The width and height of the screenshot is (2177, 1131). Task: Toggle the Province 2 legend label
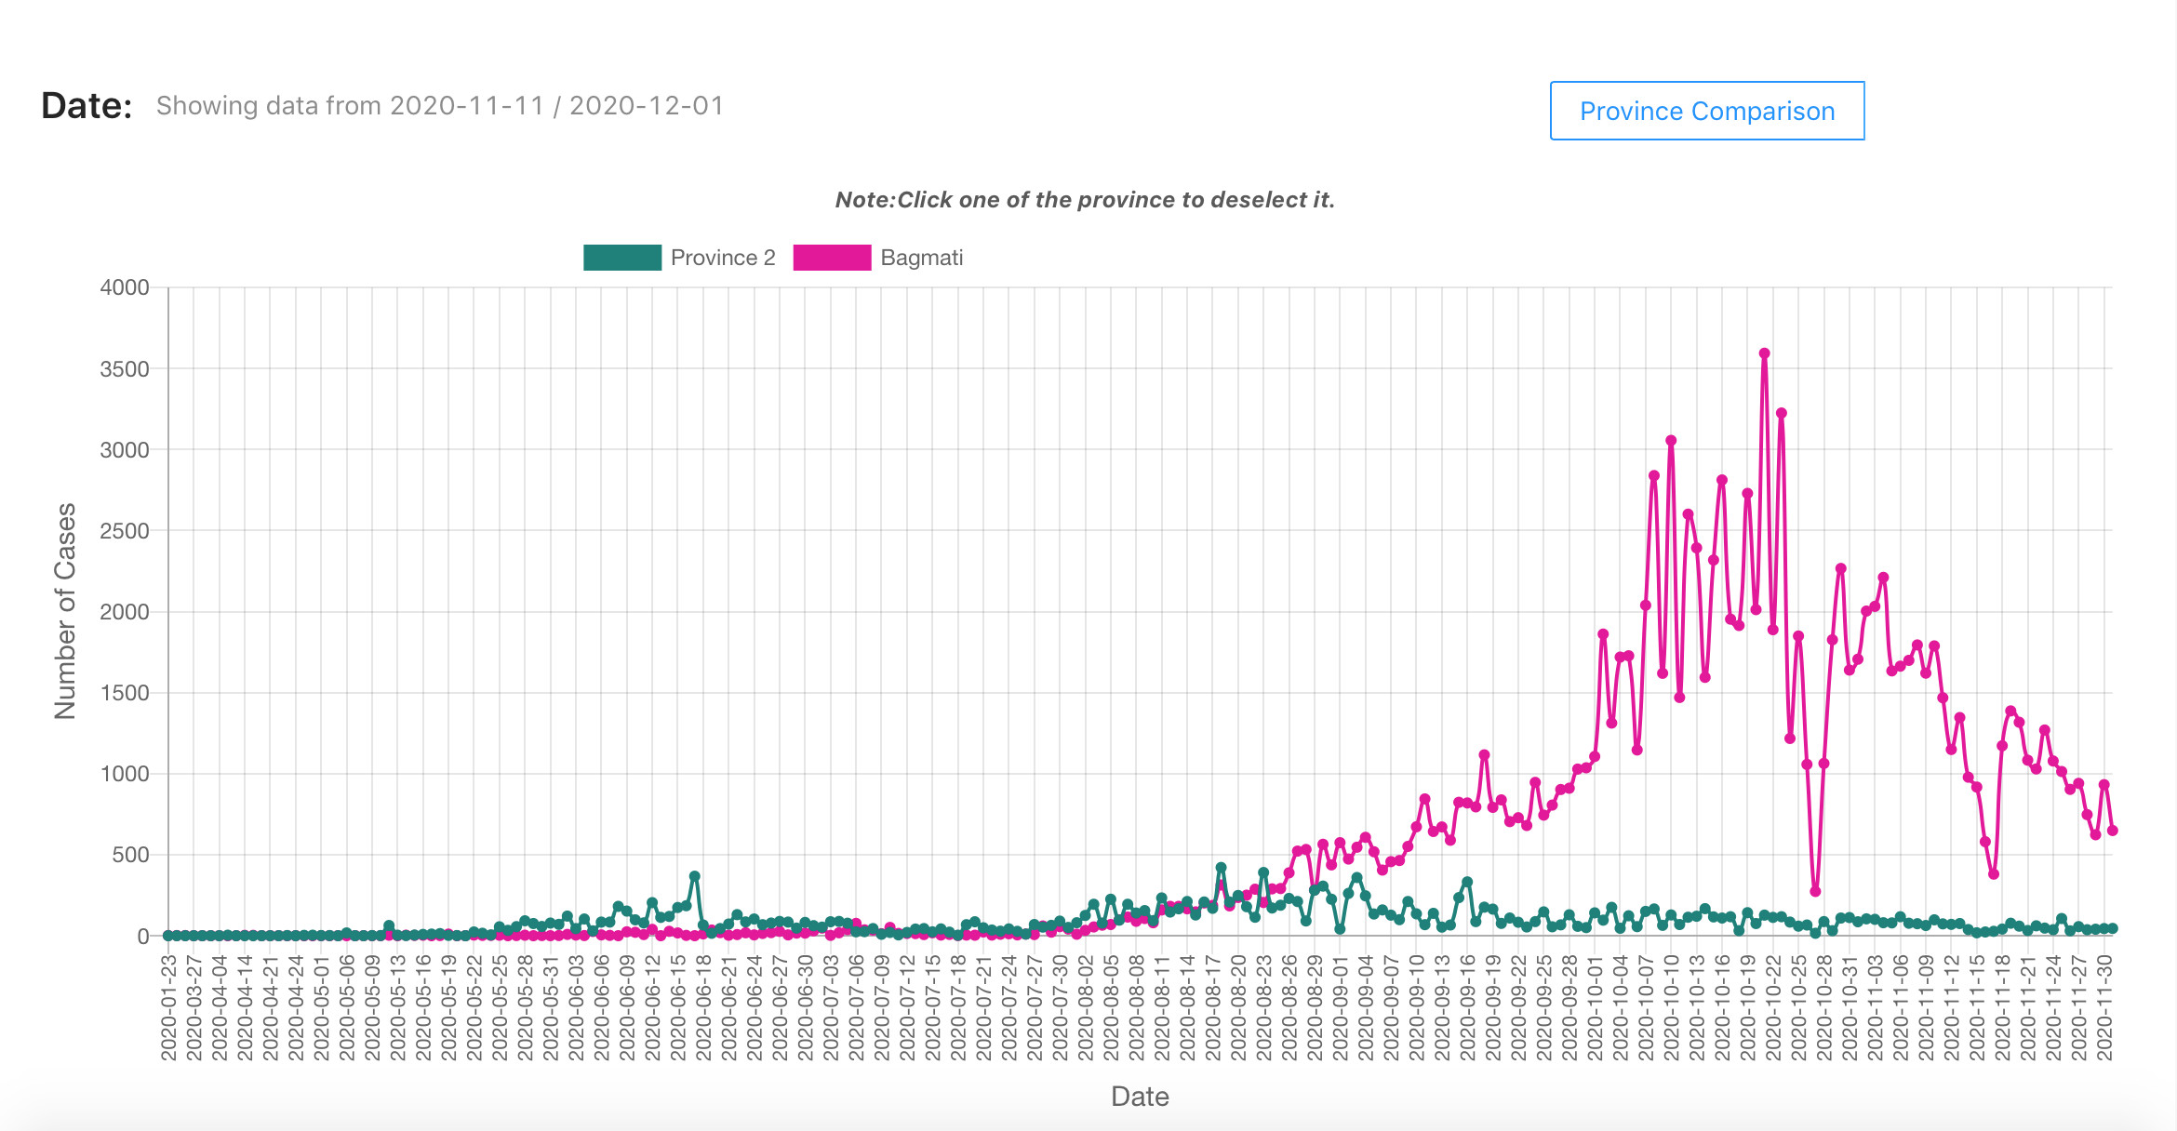723,258
